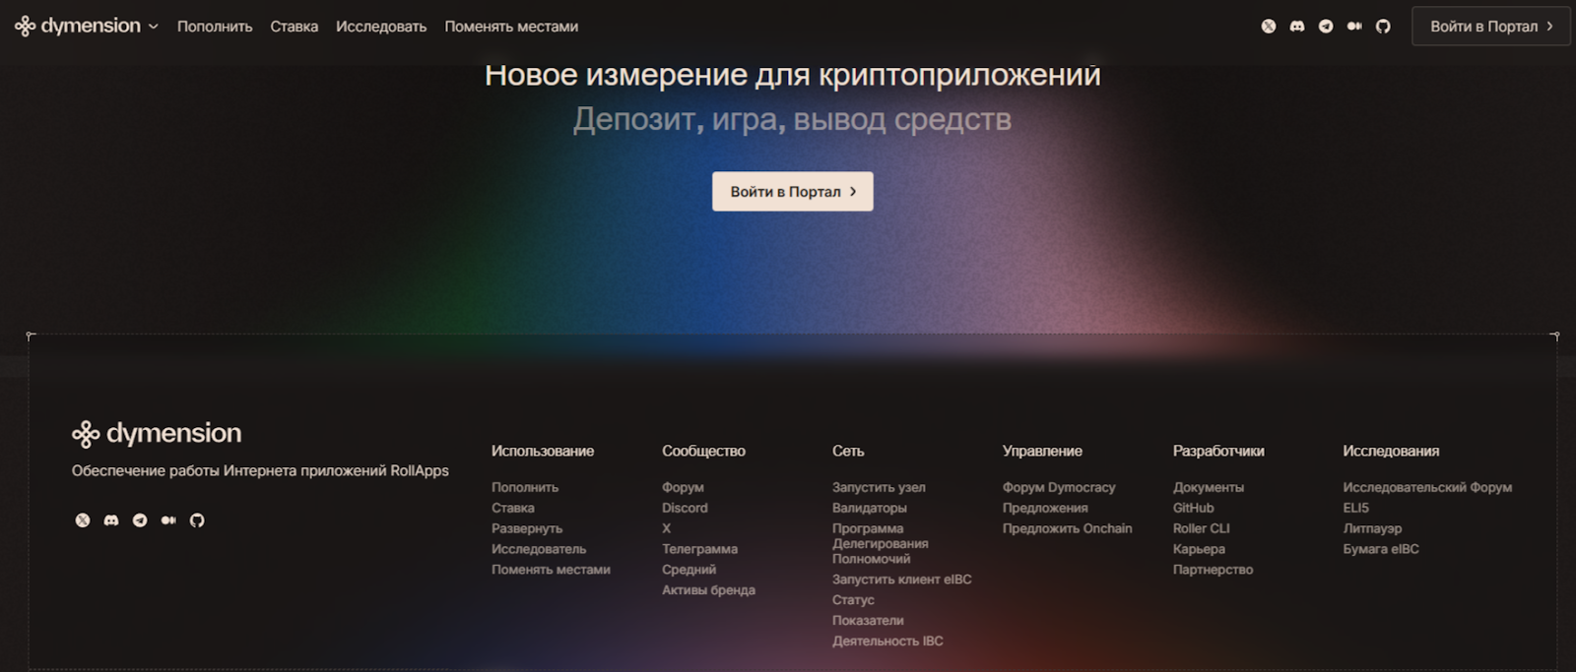Viewport: 1576px width, 672px height.
Task: Open Discord text link under Сообщество
Action: point(685,508)
